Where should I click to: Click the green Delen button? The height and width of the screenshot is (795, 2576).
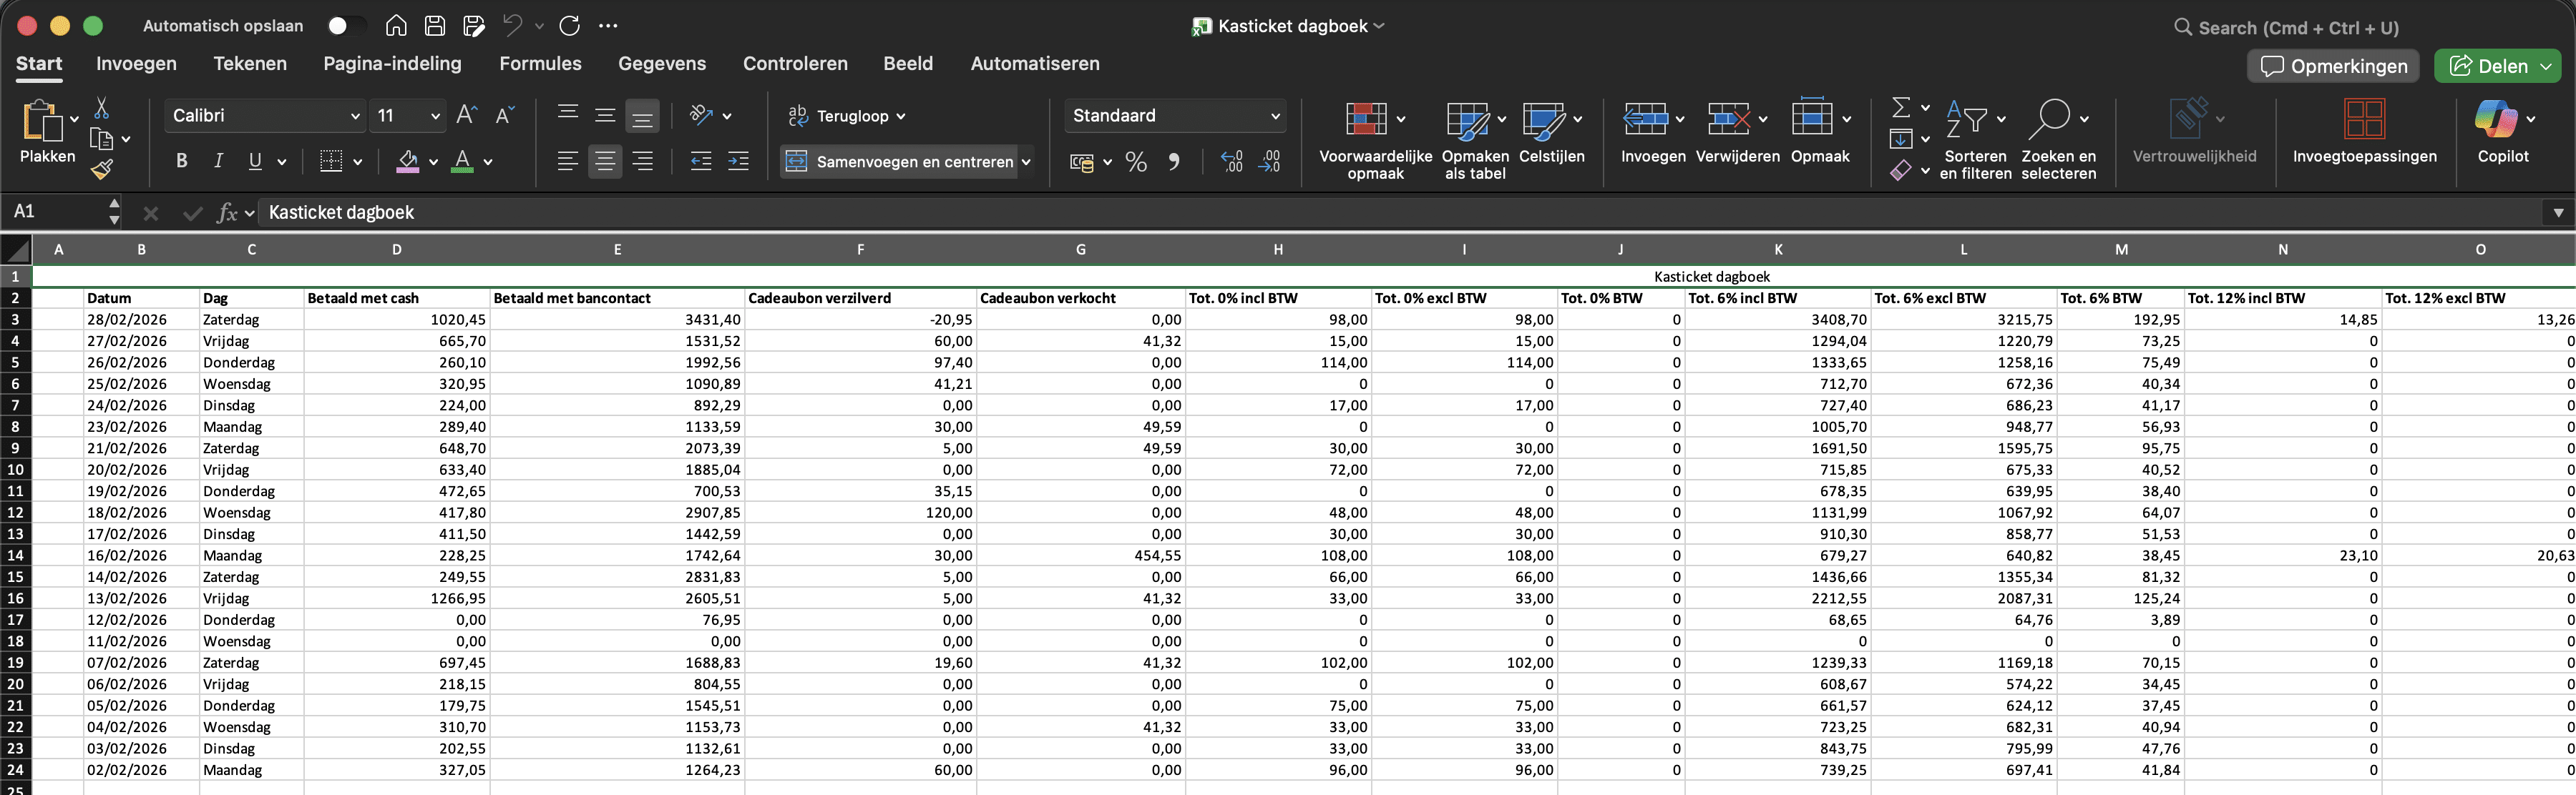[2497, 66]
